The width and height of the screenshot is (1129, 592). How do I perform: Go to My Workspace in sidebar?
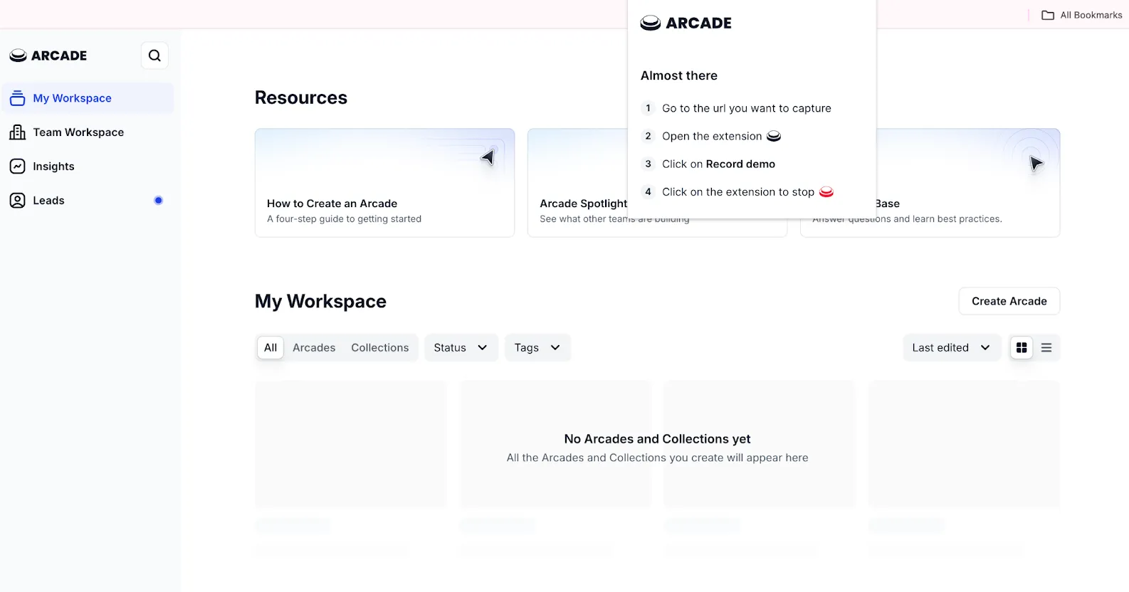88,98
